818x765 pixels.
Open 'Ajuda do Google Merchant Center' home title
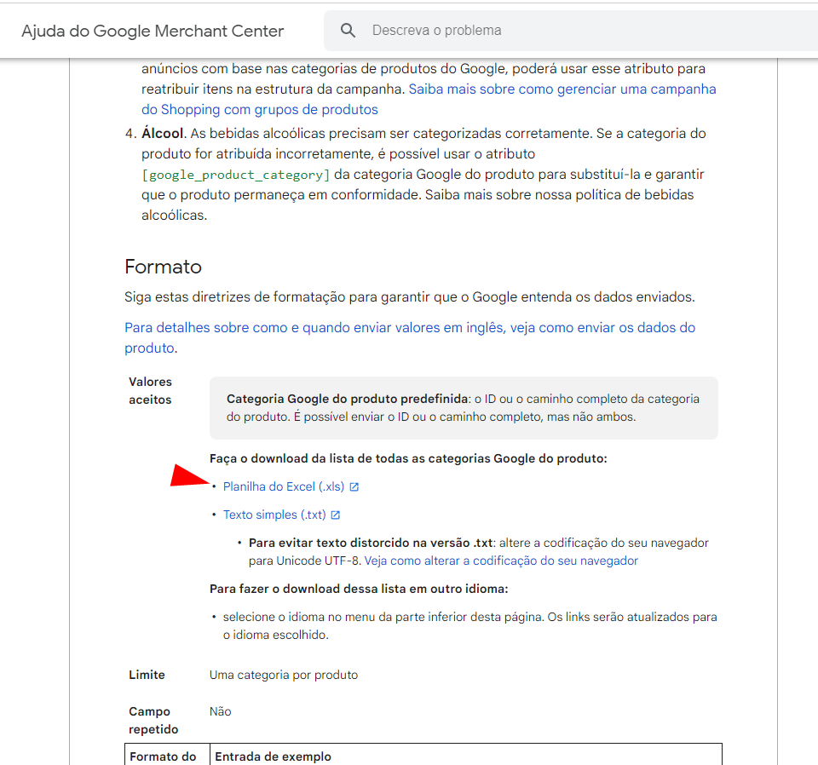153,31
